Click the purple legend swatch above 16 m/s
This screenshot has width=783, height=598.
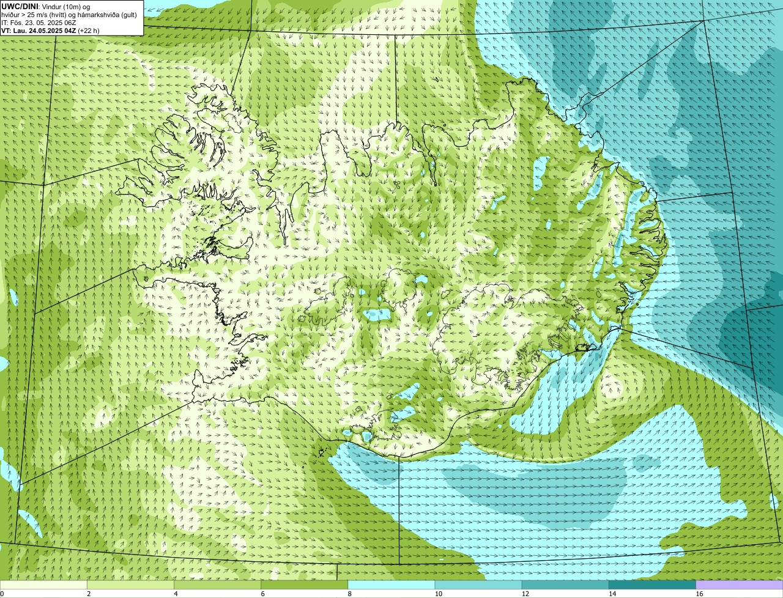[x=740, y=585]
